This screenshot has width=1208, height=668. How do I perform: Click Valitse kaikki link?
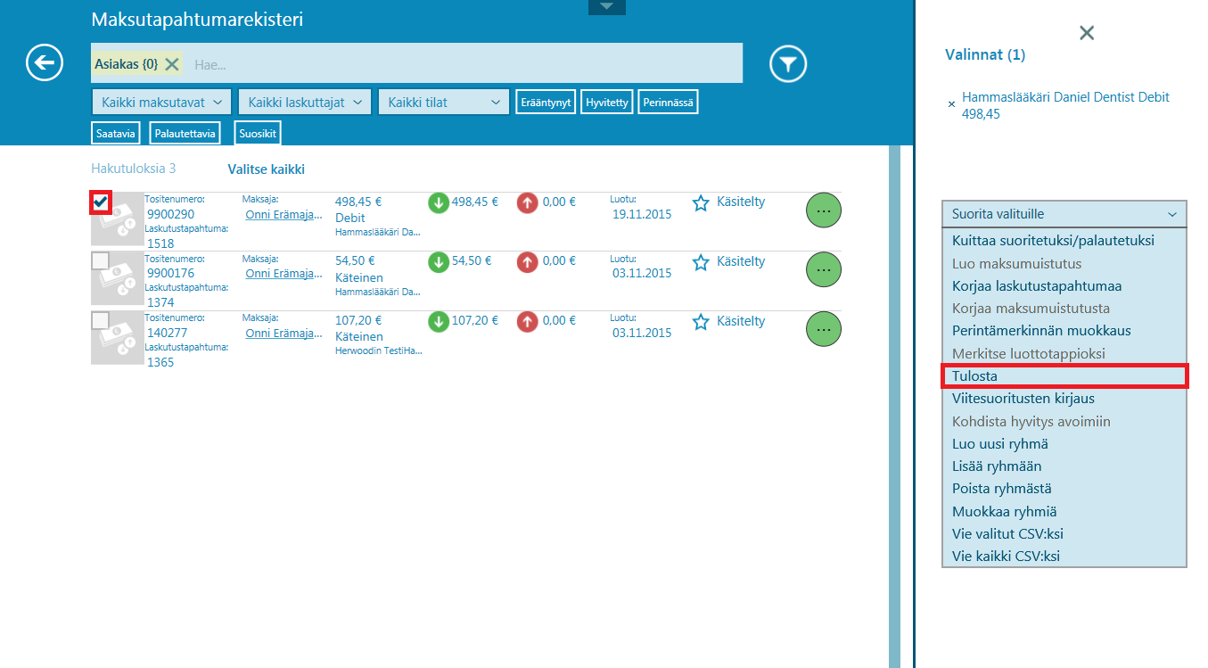coord(267,169)
